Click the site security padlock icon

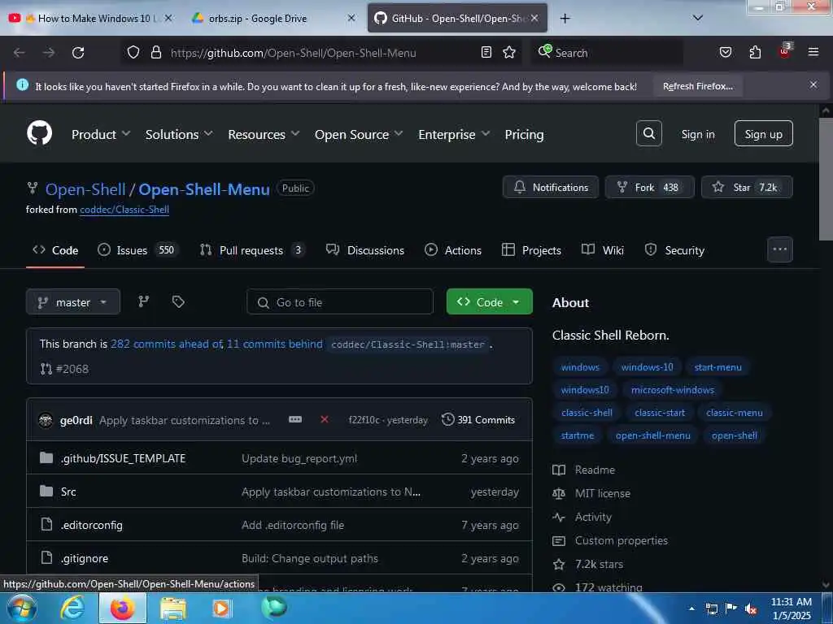point(155,52)
